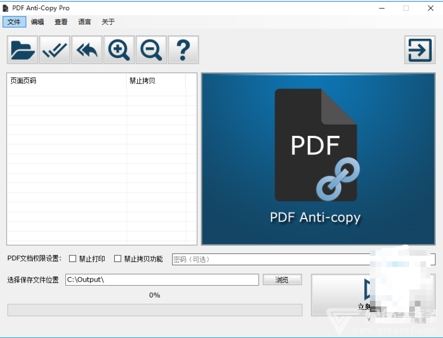Select all pages with the double checkmark icon
The image size is (443, 338).
(55, 50)
